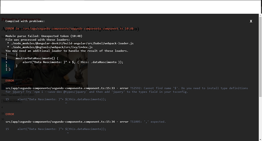The width and height of the screenshot is (262, 141).
Task: Click the file path ending in 15:34
Action: tap(60, 122)
